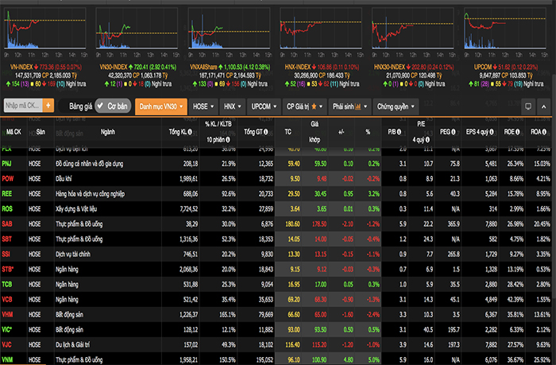Open the HNX exchange menu

(232, 105)
